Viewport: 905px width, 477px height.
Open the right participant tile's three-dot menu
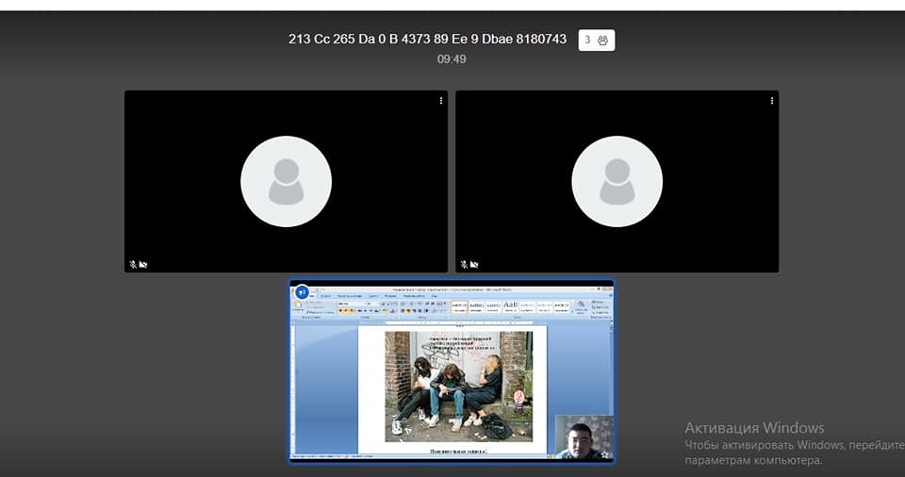(x=772, y=100)
